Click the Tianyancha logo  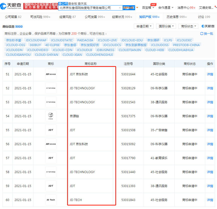tap(11, 6)
